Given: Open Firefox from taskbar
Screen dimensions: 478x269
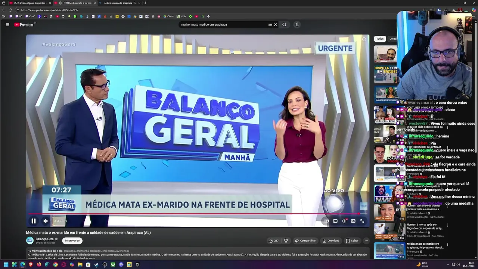Looking at the screenshot, I should pyautogui.click(x=39, y=265).
